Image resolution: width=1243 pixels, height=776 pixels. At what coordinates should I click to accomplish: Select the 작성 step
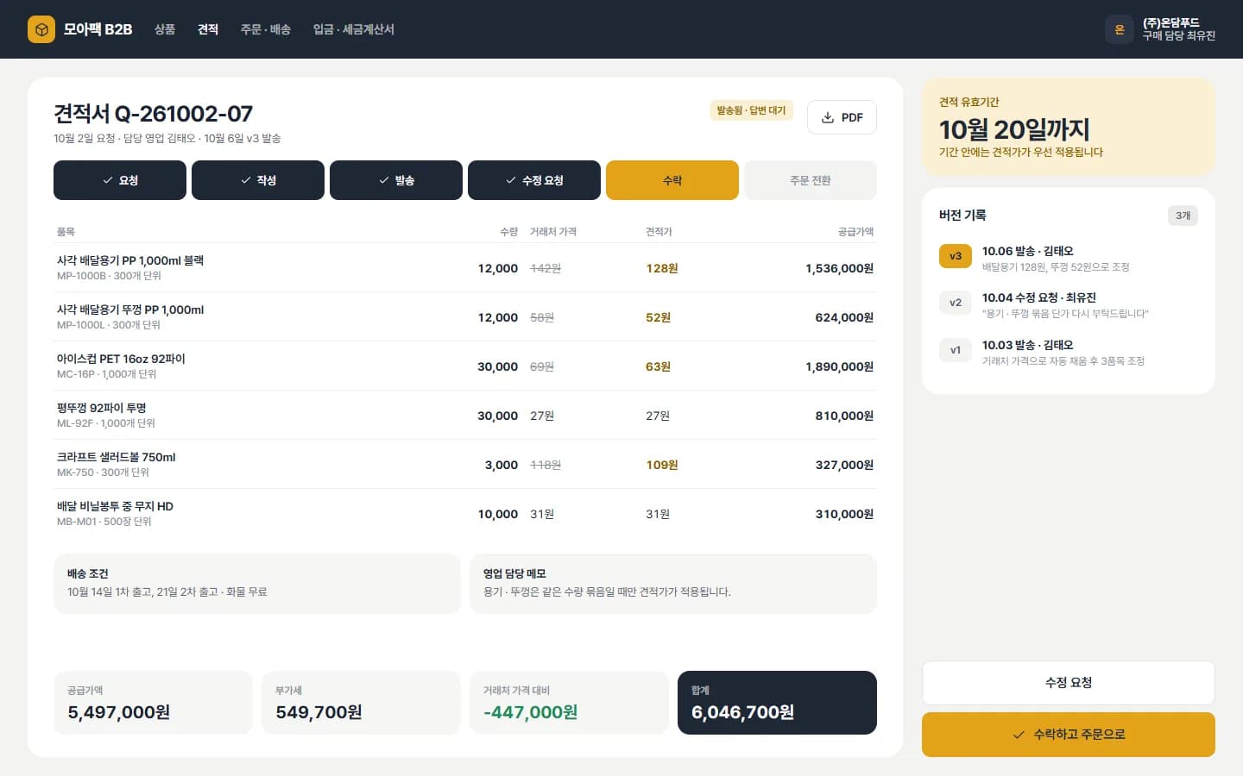[x=258, y=180]
